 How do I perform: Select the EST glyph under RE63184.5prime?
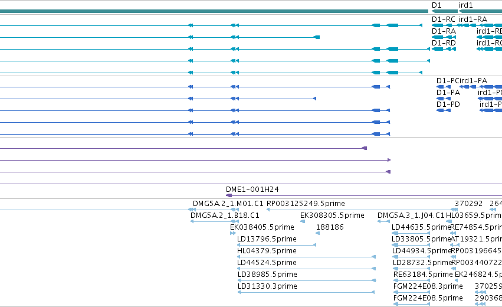412,280
